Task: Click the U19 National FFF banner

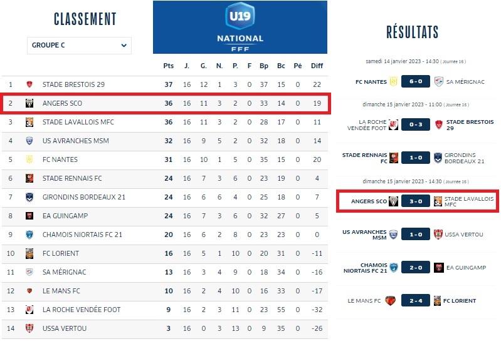Action: (240, 27)
